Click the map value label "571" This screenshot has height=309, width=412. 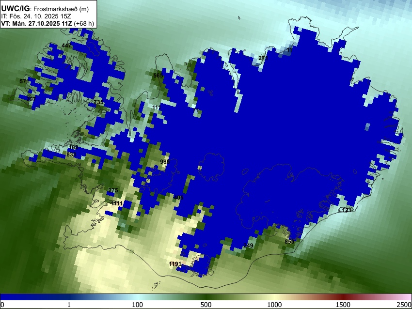tap(24, 81)
